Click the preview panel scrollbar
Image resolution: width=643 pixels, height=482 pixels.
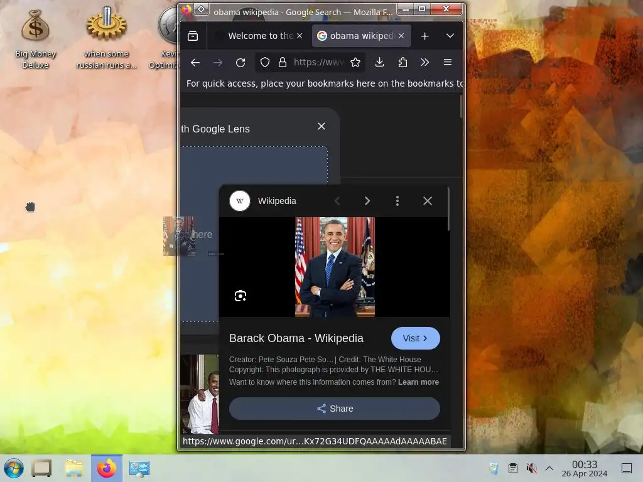(448, 209)
